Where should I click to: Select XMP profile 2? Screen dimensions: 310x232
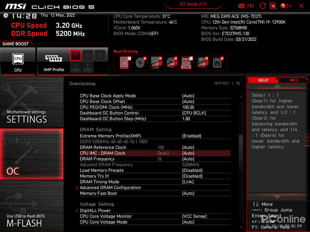pyautogui.click(x=88, y=55)
